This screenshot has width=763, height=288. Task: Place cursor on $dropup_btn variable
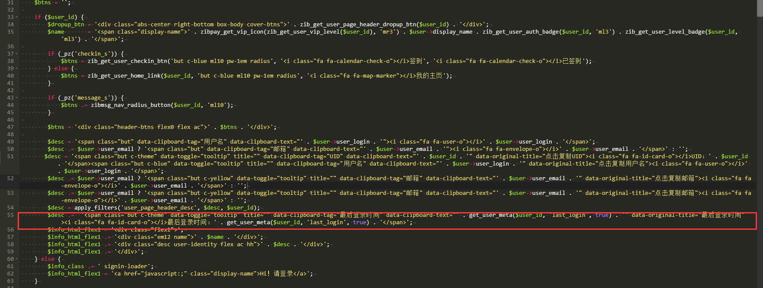(66, 25)
